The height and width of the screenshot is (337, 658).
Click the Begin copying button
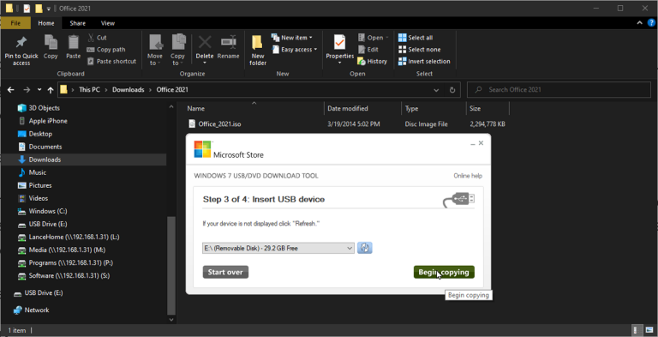444,273
